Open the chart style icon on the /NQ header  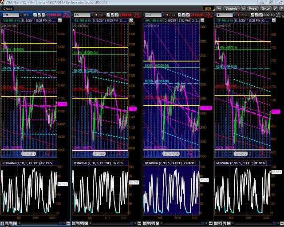click(179, 15)
